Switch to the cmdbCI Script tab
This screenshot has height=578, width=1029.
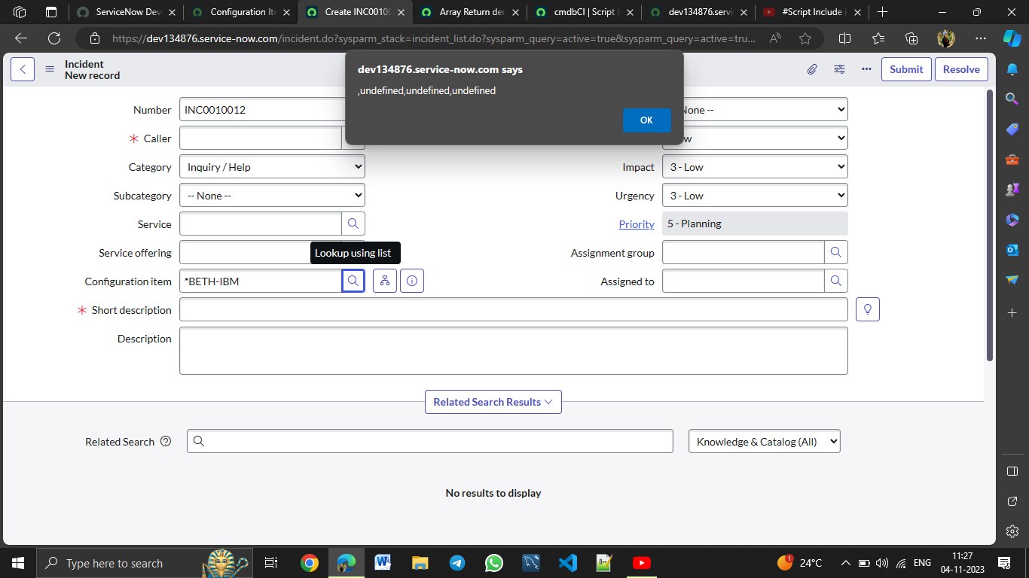tap(586, 12)
